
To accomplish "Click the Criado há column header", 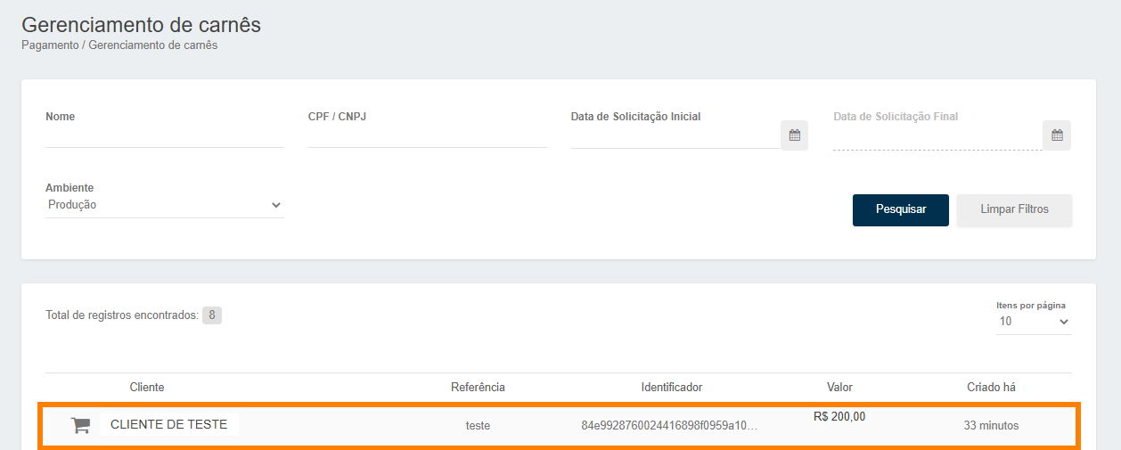I will coord(991,387).
